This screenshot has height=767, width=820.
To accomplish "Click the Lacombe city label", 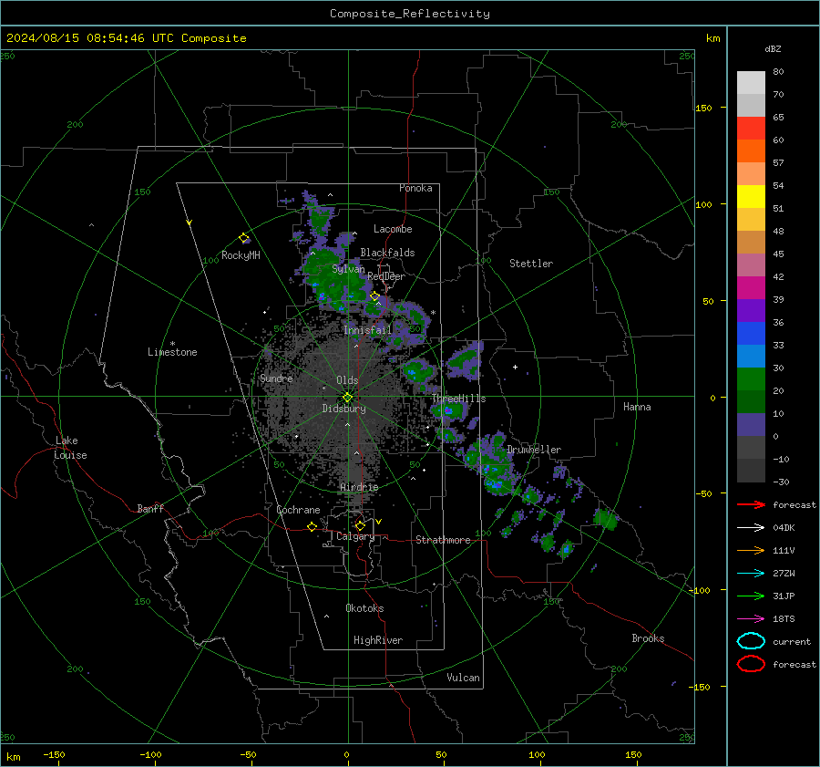I will coord(393,229).
